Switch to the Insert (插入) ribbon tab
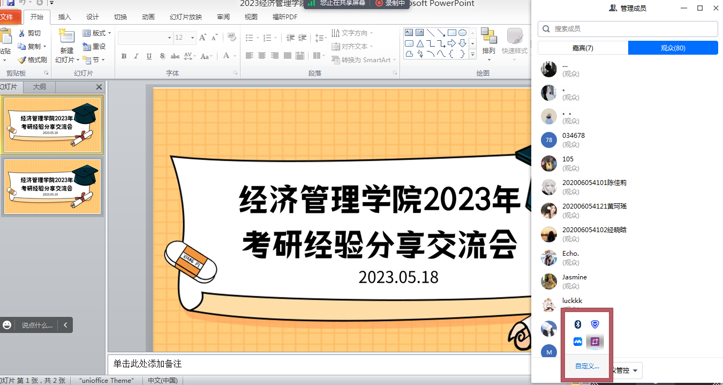The image size is (723, 385). point(64,17)
